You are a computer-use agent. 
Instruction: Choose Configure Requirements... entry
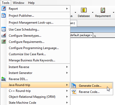(35, 42)
